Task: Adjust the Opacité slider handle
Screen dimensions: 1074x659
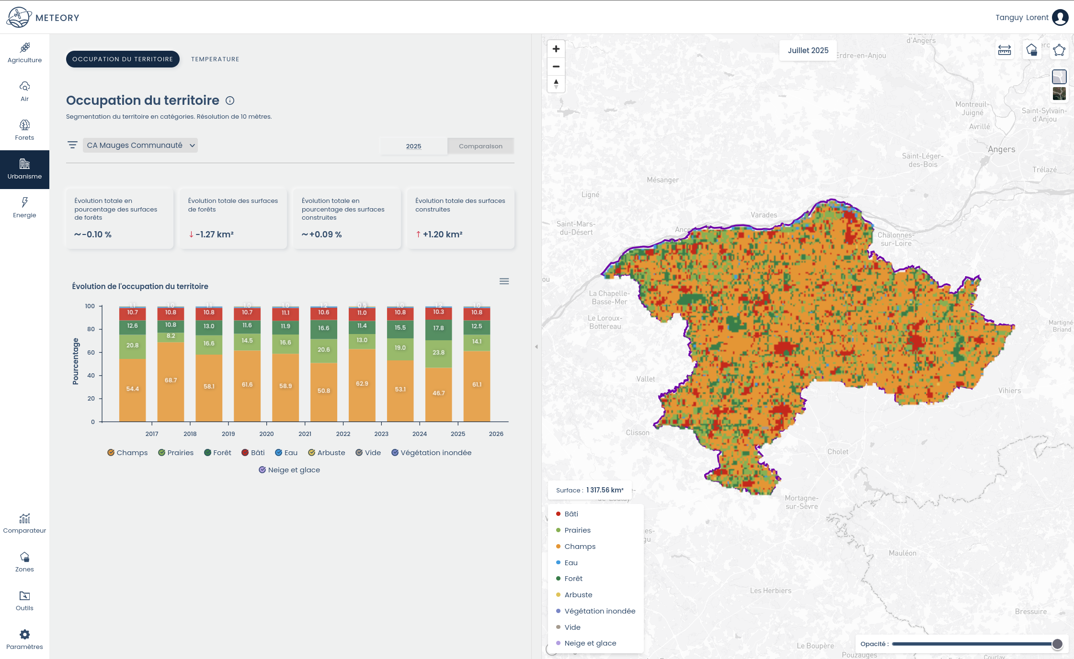Action: 1057,644
